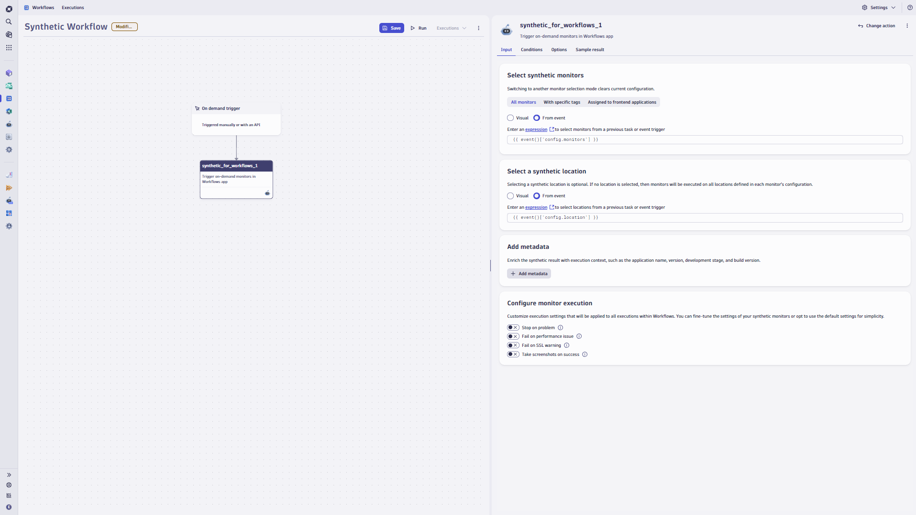Toggle Fail on SSL warning switch

pos(513,345)
